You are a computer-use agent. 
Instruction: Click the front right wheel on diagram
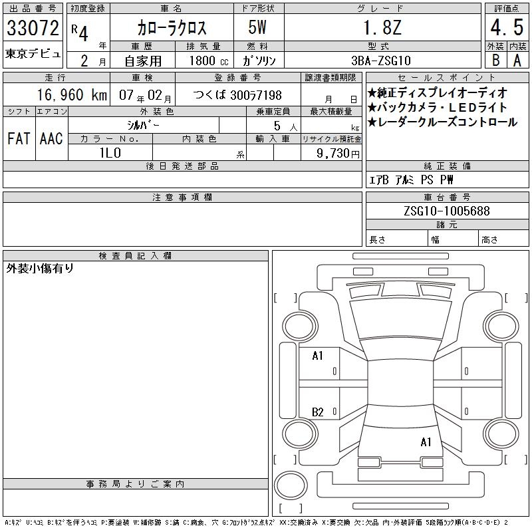tap(501, 327)
